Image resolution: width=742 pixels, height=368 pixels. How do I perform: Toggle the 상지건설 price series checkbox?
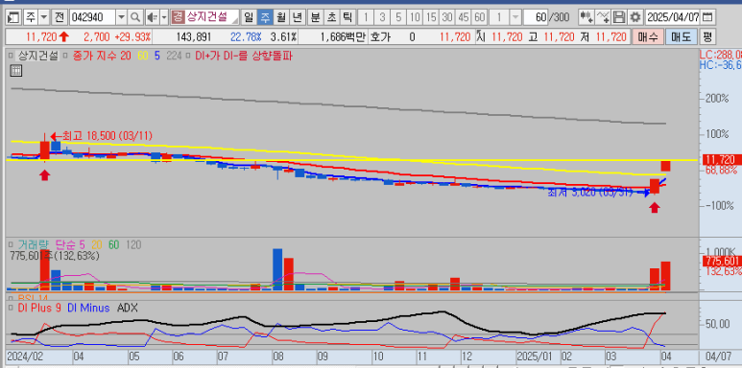pos(11,56)
